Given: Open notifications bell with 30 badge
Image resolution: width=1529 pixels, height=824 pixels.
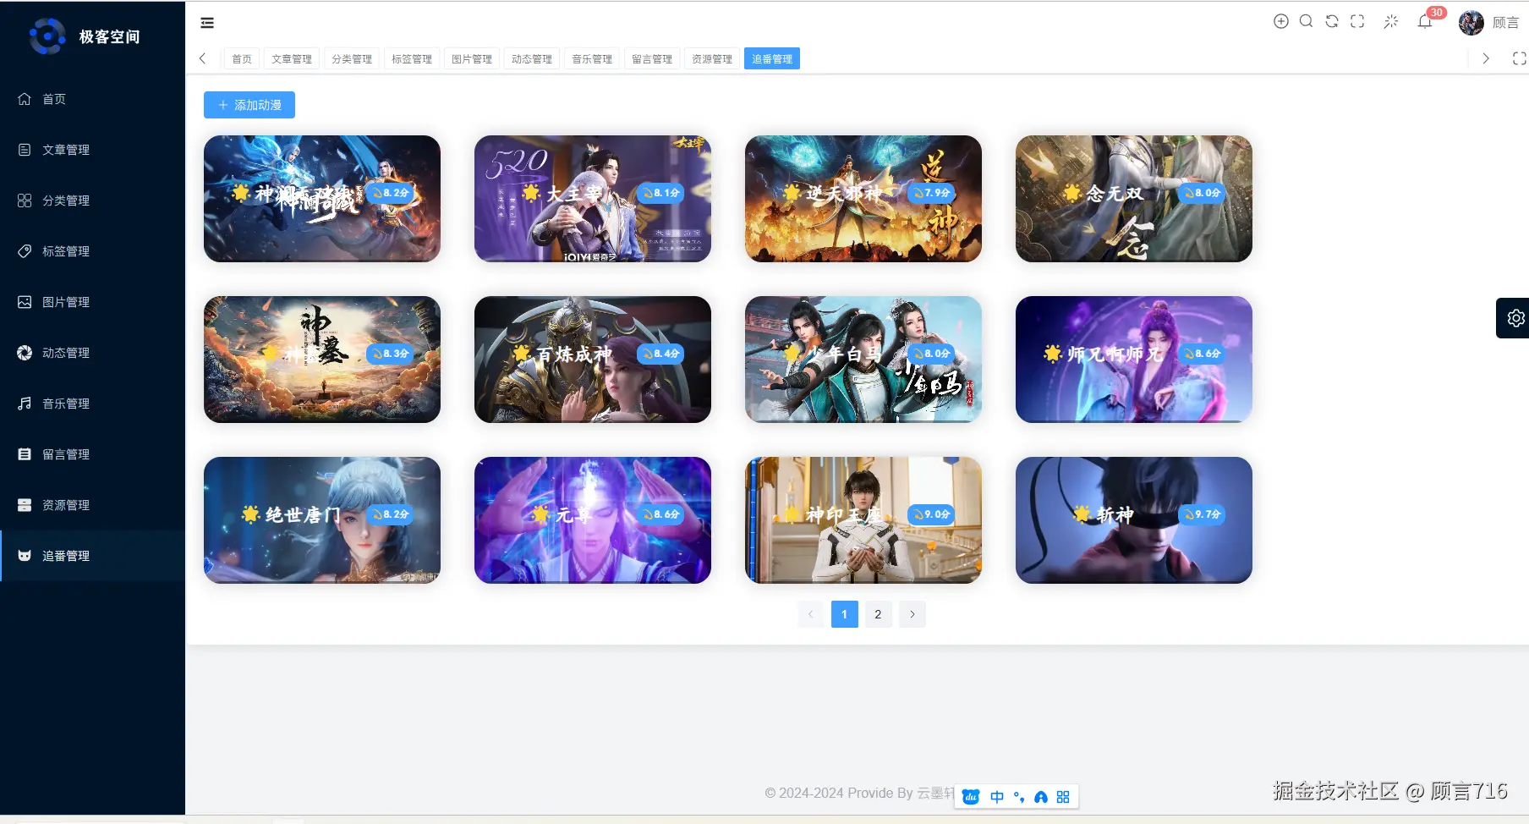Looking at the screenshot, I should [x=1425, y=21].
